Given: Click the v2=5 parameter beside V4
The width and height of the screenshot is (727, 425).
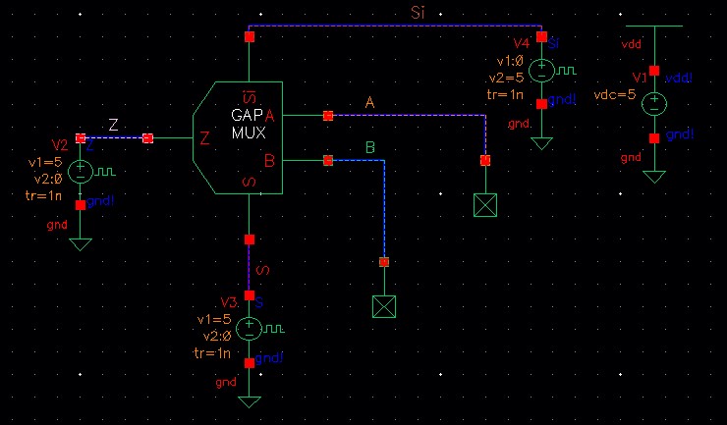Looking at the screenshot, I should coord(506,78).
